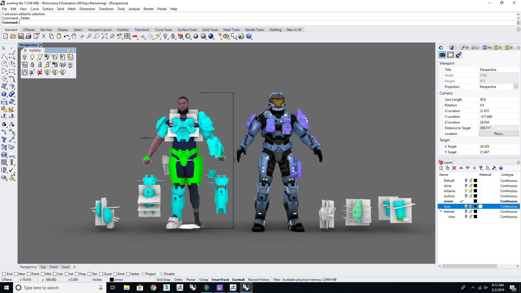Click the Undo arrow icon

66,36
